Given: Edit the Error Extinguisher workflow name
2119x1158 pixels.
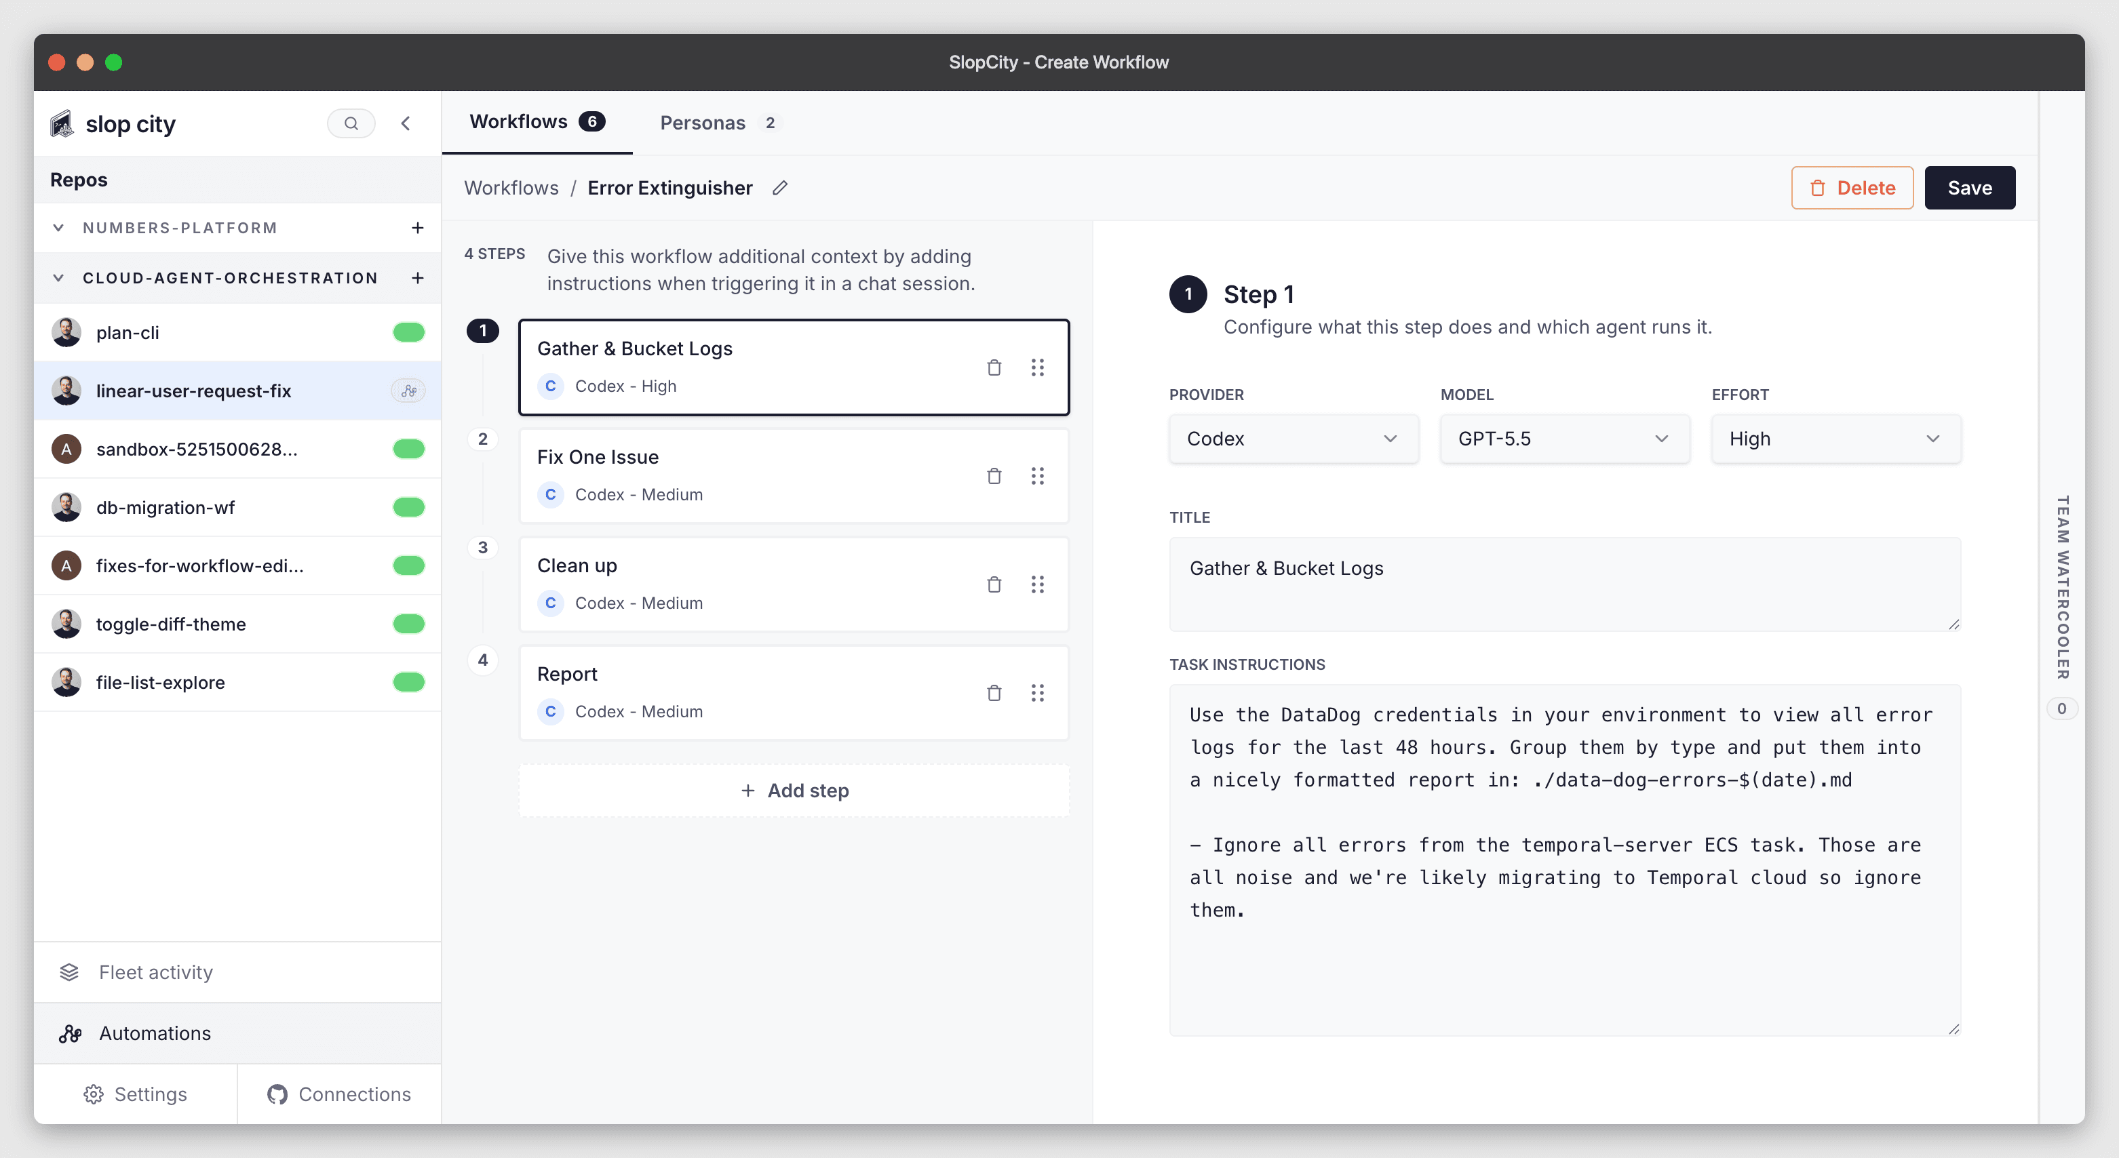Looking at the screenshot, I should click(x=780, y=188).
